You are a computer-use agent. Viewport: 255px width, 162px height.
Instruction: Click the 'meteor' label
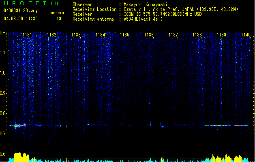click(58, 13)
